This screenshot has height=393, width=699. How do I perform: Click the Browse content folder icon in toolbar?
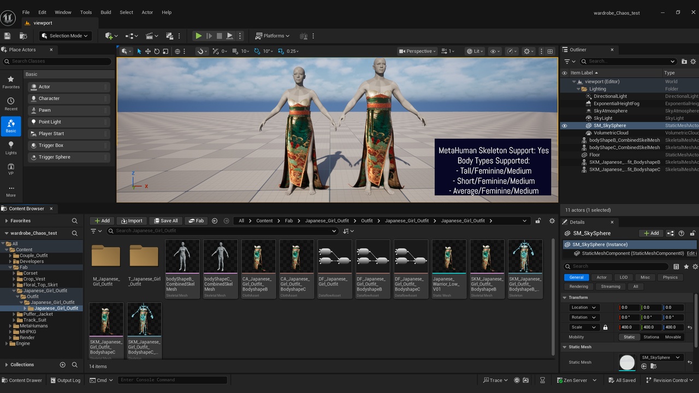(x=23, y=36)
